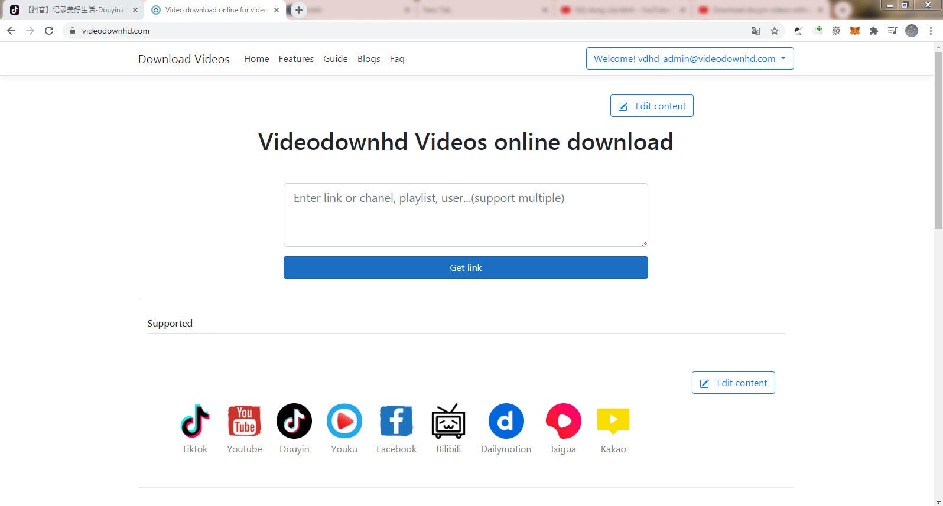
Task: Click the Douyin label under the icon
Action: click(294, 449)
